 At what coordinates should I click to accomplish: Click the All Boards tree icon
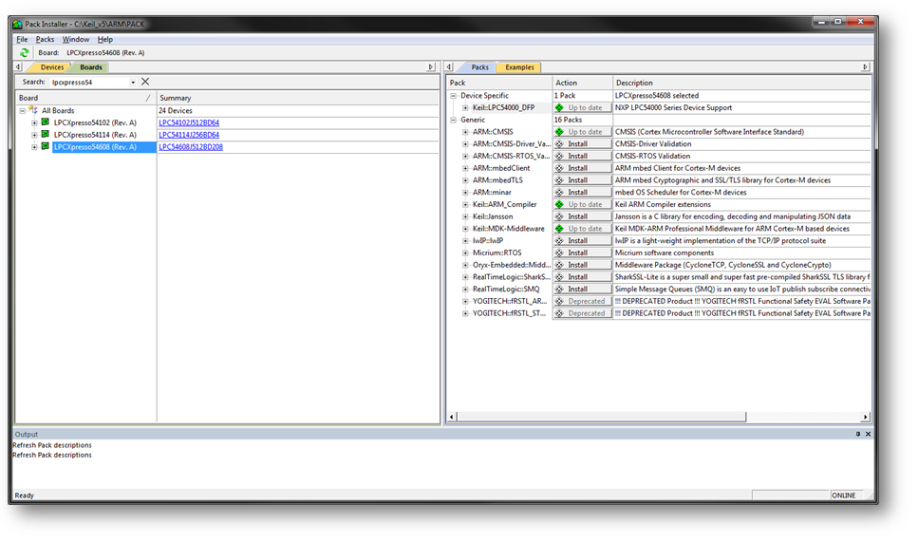point(33,110)
